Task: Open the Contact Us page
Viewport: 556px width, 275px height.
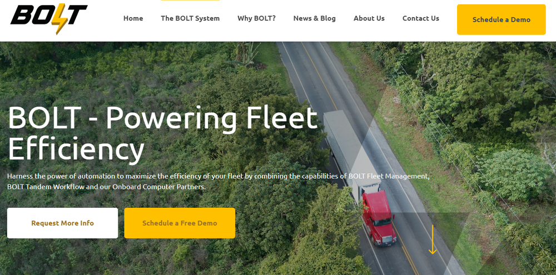Action: (420, 18)
